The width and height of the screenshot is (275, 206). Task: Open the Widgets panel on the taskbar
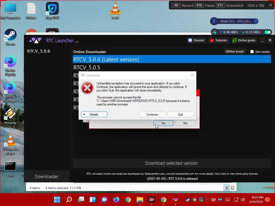pyautogui.click(x=93, y=200)
